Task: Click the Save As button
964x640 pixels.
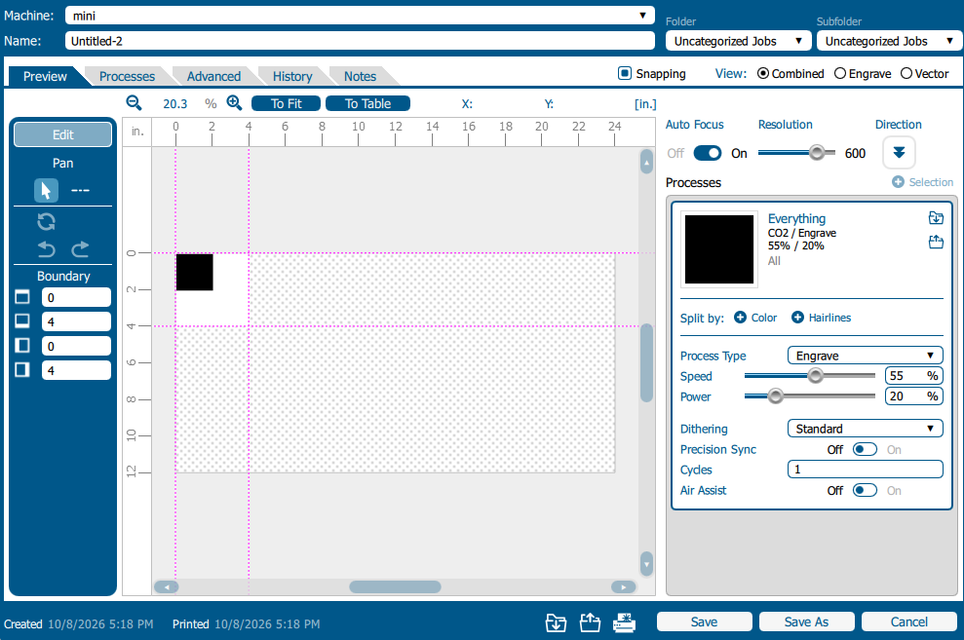Action: pyautogui.click(x=807, y=621)
